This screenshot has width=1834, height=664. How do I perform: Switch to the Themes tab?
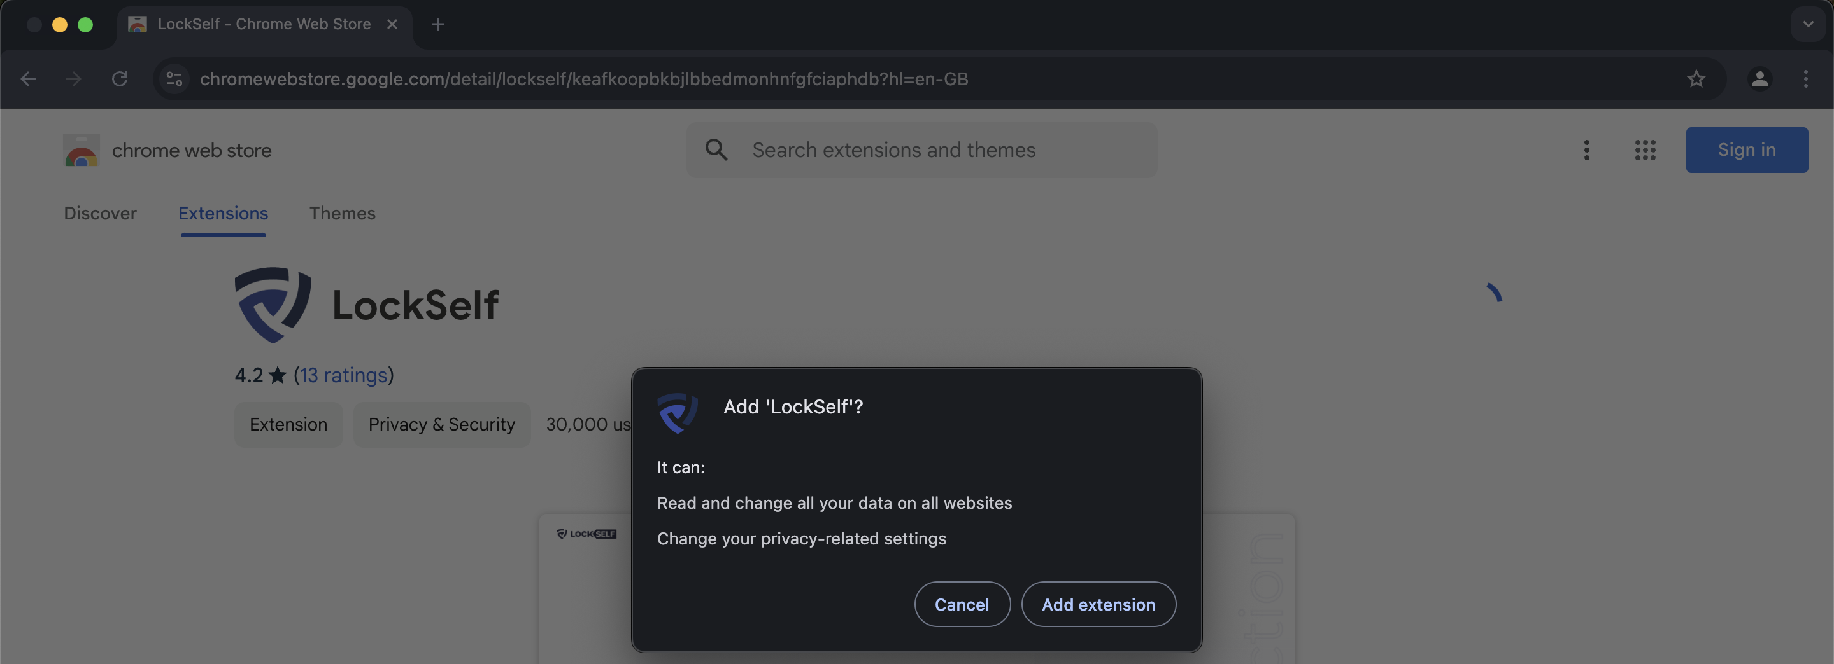point(343,213)
